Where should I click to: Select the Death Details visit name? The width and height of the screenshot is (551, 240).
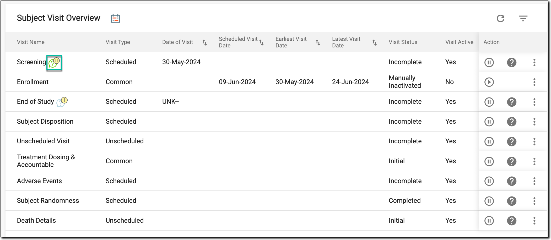point(36,221)
